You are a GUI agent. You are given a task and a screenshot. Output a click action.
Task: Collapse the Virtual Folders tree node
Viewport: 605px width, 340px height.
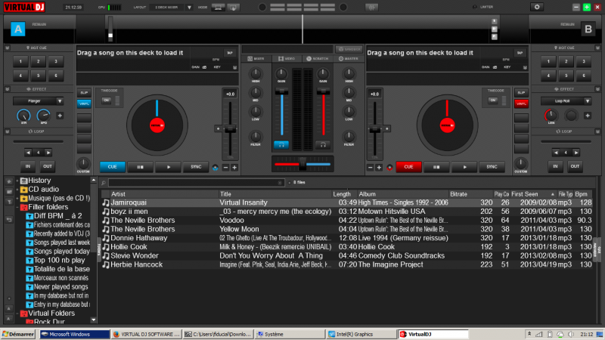pos(17,314)
